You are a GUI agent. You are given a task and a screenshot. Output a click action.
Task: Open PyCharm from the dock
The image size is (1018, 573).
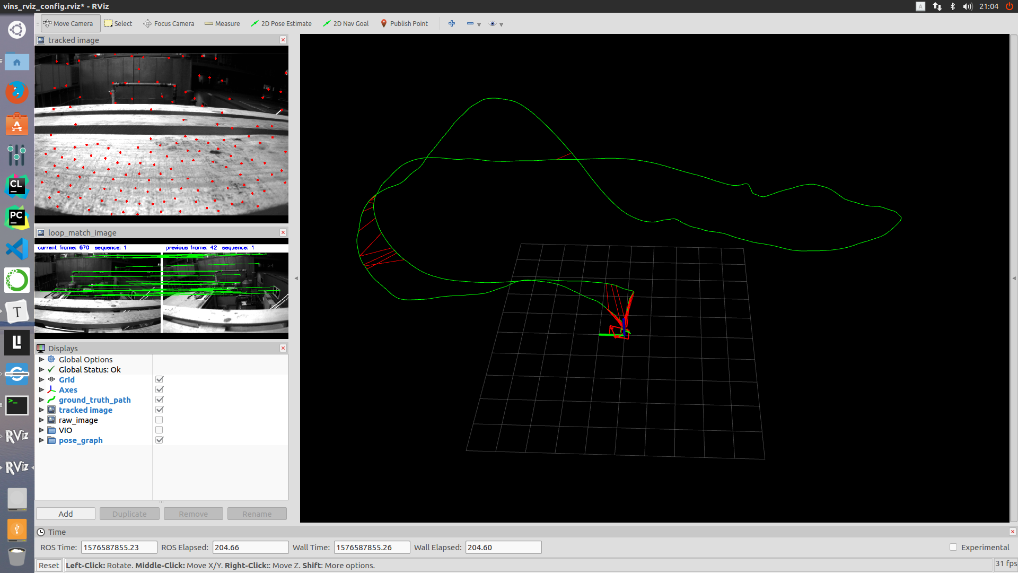tap(17, 218)
